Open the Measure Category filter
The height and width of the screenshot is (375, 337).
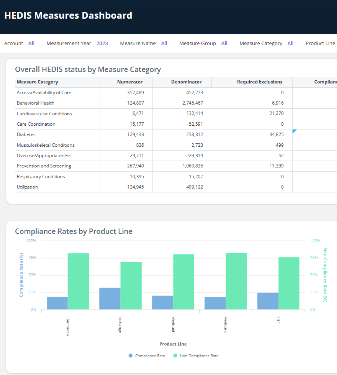pos(290,43)
